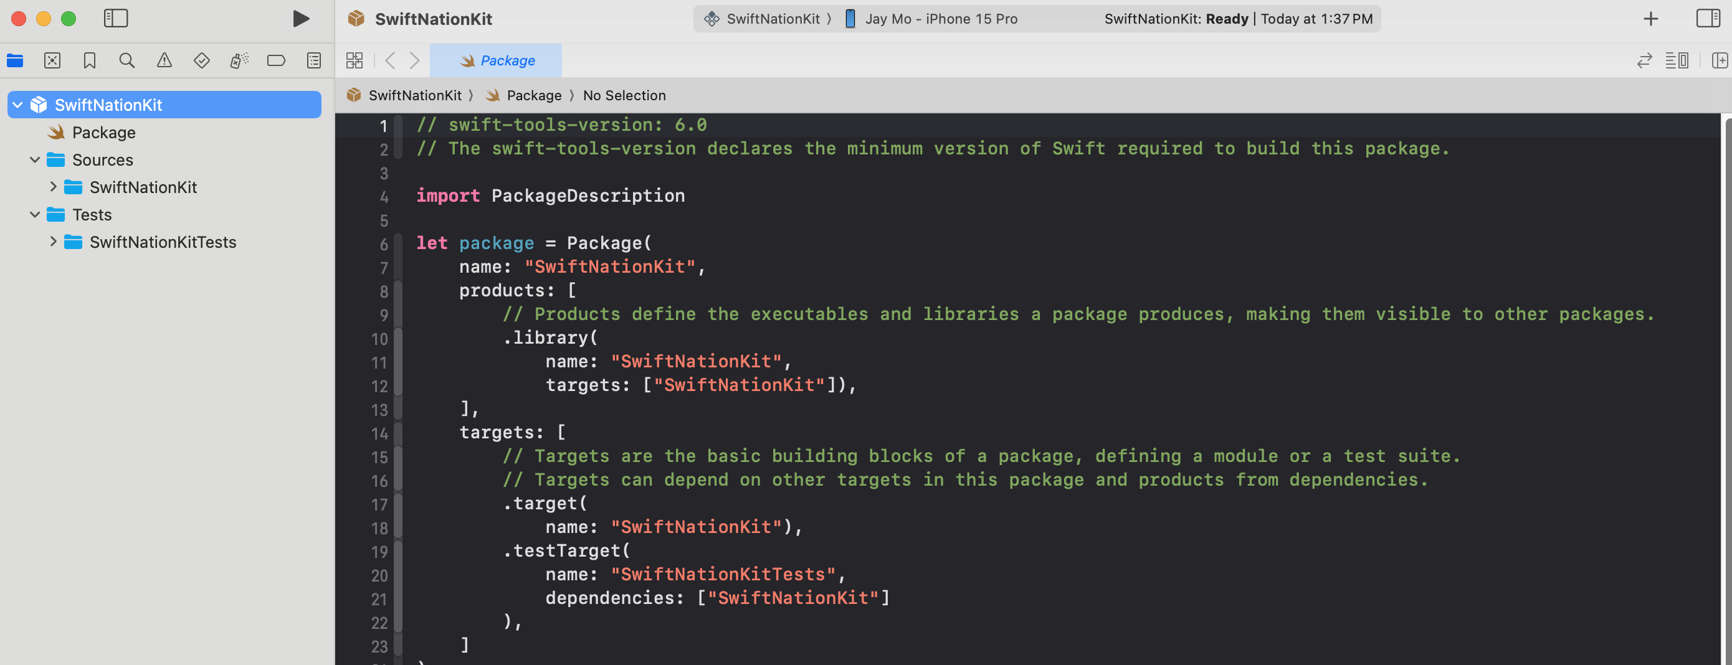Click the import keyword on line 4
Viewport: 1732px width, 665px height.
pos(448,196)
